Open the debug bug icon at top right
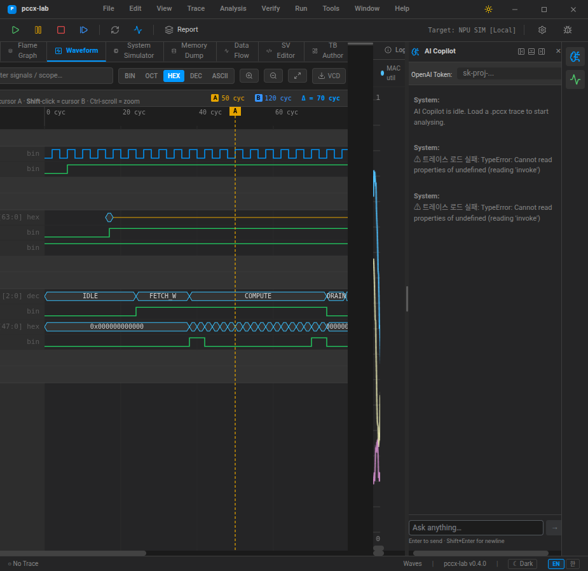Image resolution: width=588 pixels, height=571 pixels. (568, 30)
